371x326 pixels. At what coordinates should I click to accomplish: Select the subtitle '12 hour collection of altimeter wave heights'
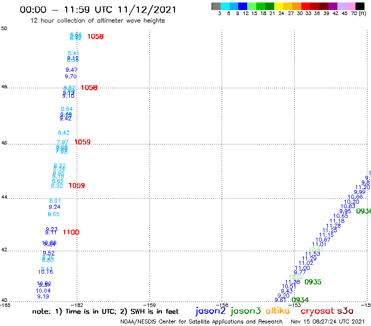tap(97, 21)
